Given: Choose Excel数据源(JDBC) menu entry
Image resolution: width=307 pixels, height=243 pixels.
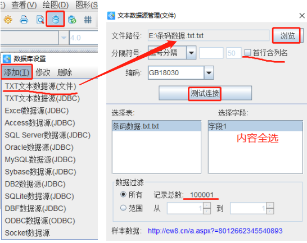Looking at the screenshot, I should (x=37, y=111).
